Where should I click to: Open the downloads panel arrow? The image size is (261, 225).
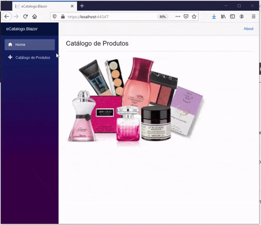[214, 17]
